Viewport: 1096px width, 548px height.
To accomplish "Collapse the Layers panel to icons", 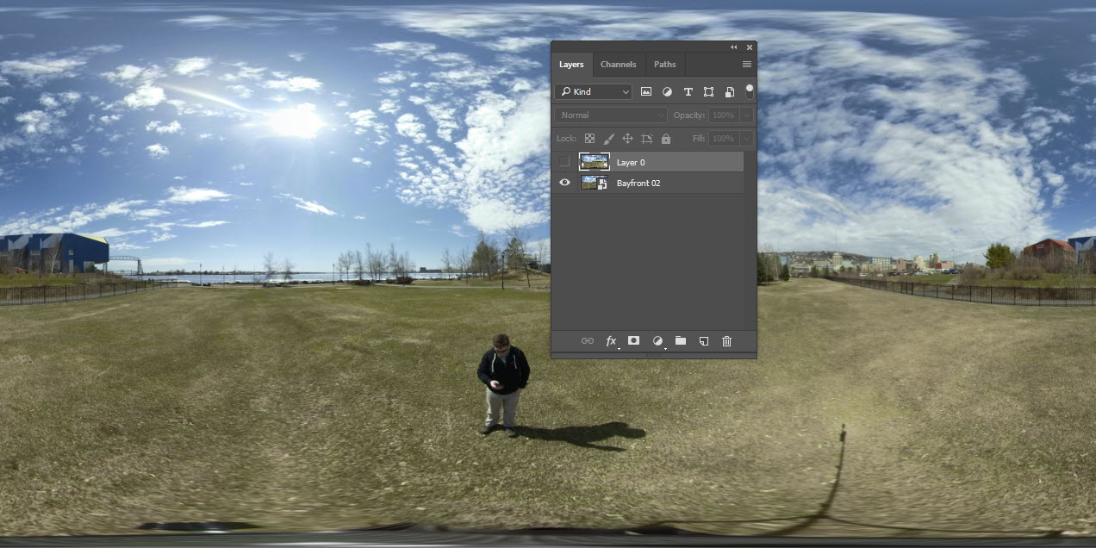I will pos(733,47).
